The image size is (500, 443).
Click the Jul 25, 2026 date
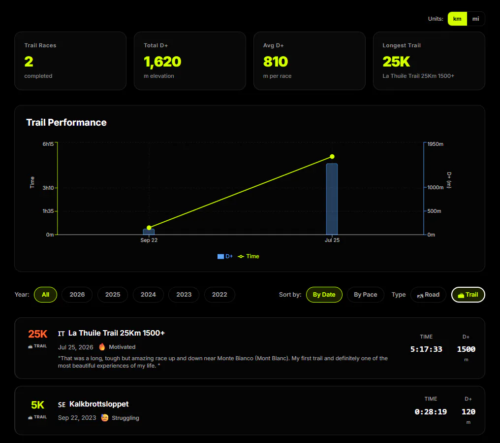[76, 347]
